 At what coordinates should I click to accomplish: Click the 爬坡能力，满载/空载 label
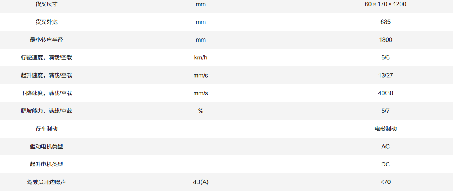[x=46, y=111]
